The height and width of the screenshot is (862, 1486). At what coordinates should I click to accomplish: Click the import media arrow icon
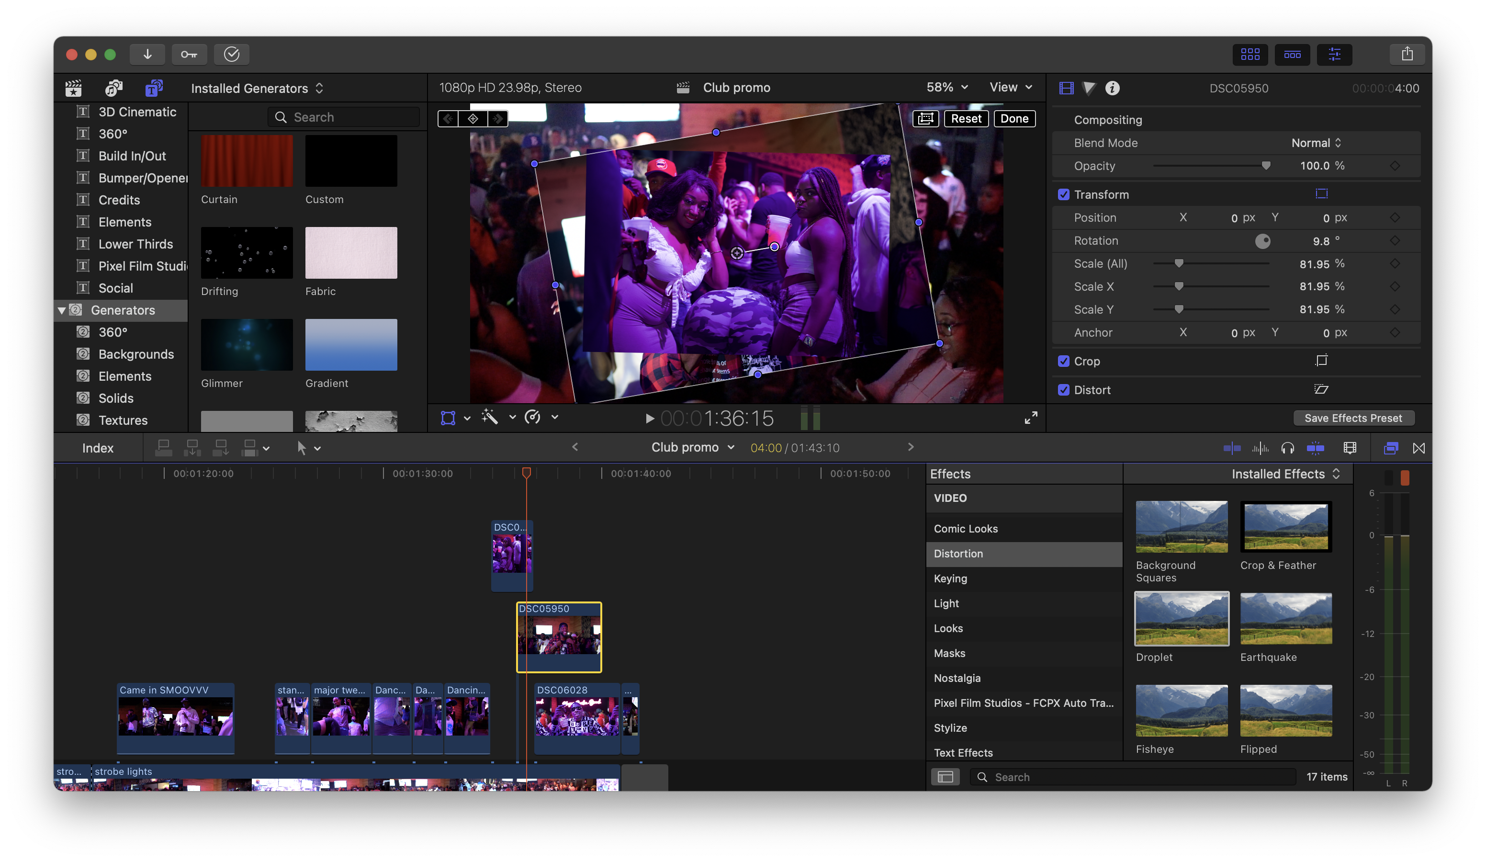147,54
